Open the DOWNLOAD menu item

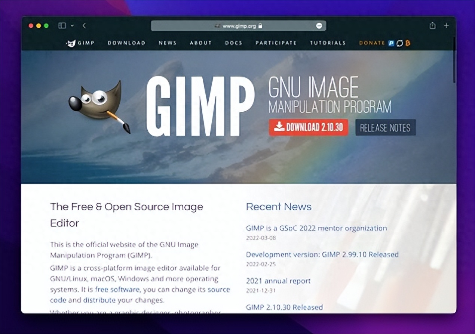(x=126, y=43)
